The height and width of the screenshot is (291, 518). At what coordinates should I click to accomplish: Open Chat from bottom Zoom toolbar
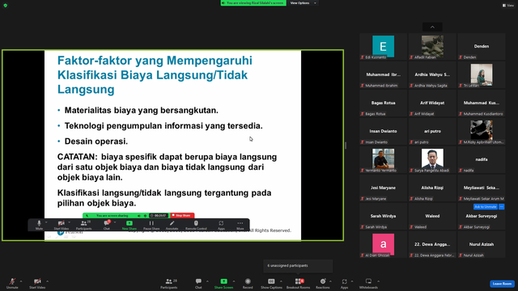[198, 283]
